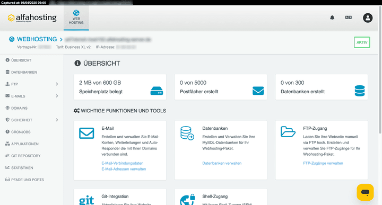Open the Web Hosting tab
The width and height of the screenshot is (382, 205).
point(76,17)
